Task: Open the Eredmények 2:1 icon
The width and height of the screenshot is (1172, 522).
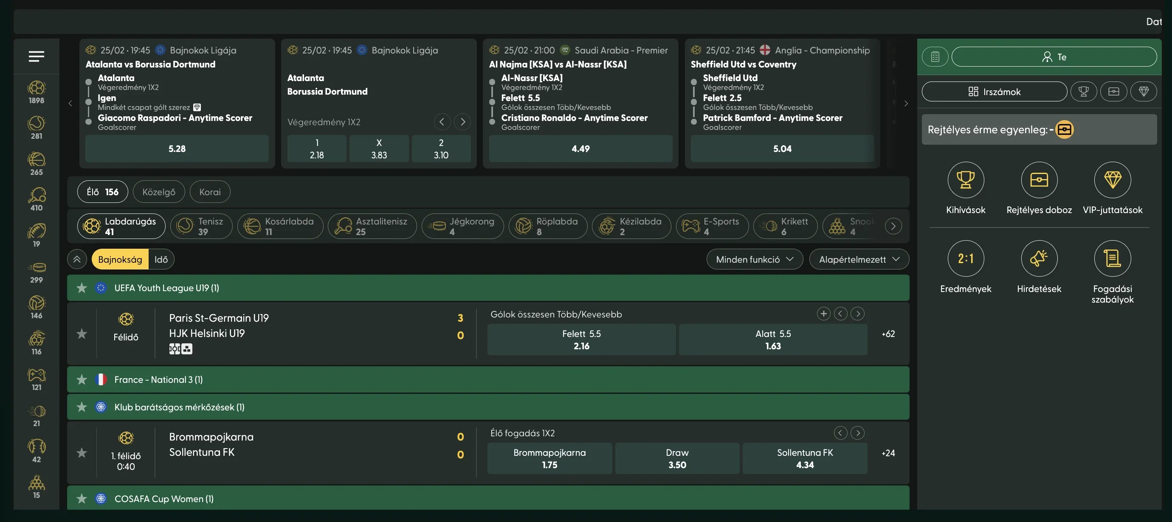Action: click(966, 259)
